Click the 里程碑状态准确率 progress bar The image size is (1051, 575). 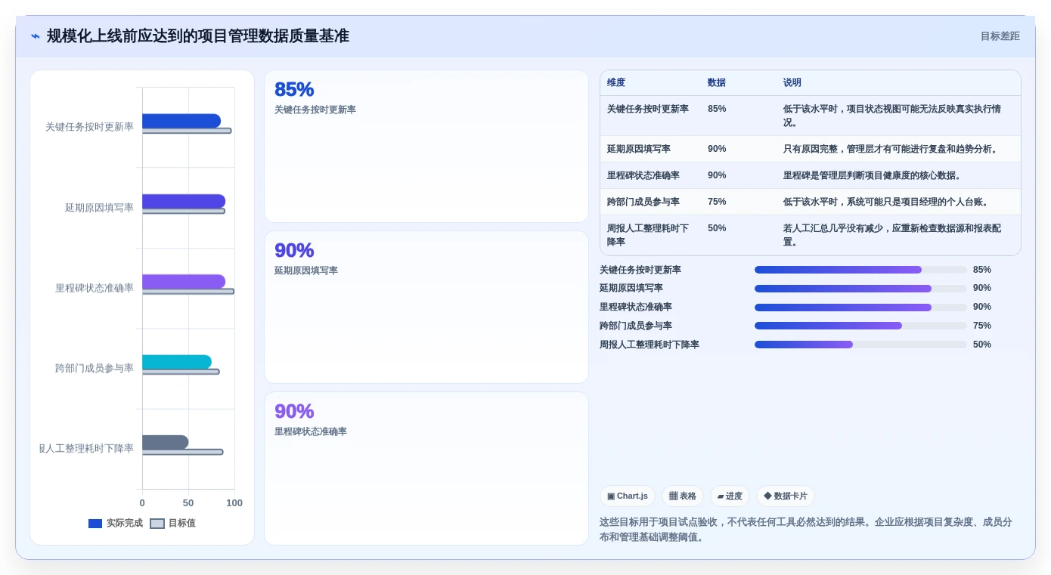click(x=860, y=308)
